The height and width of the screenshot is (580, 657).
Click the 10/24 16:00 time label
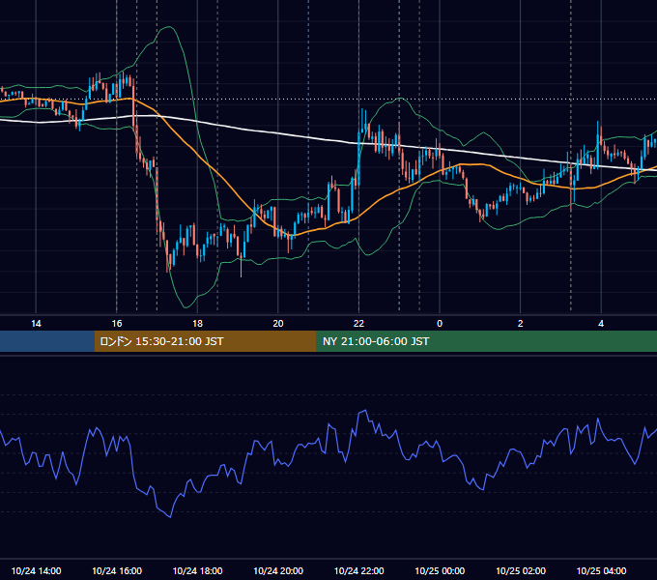[x=117, y=570]
